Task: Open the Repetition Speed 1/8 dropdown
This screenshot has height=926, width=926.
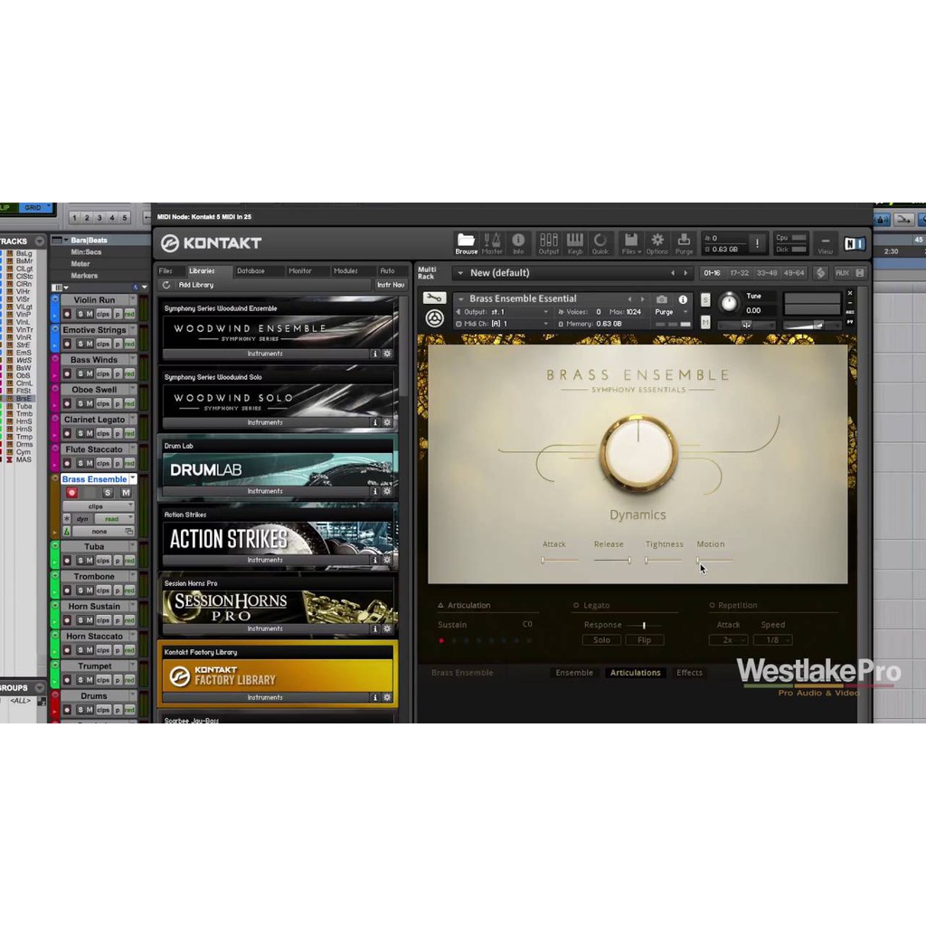Action: click(772, 640)
